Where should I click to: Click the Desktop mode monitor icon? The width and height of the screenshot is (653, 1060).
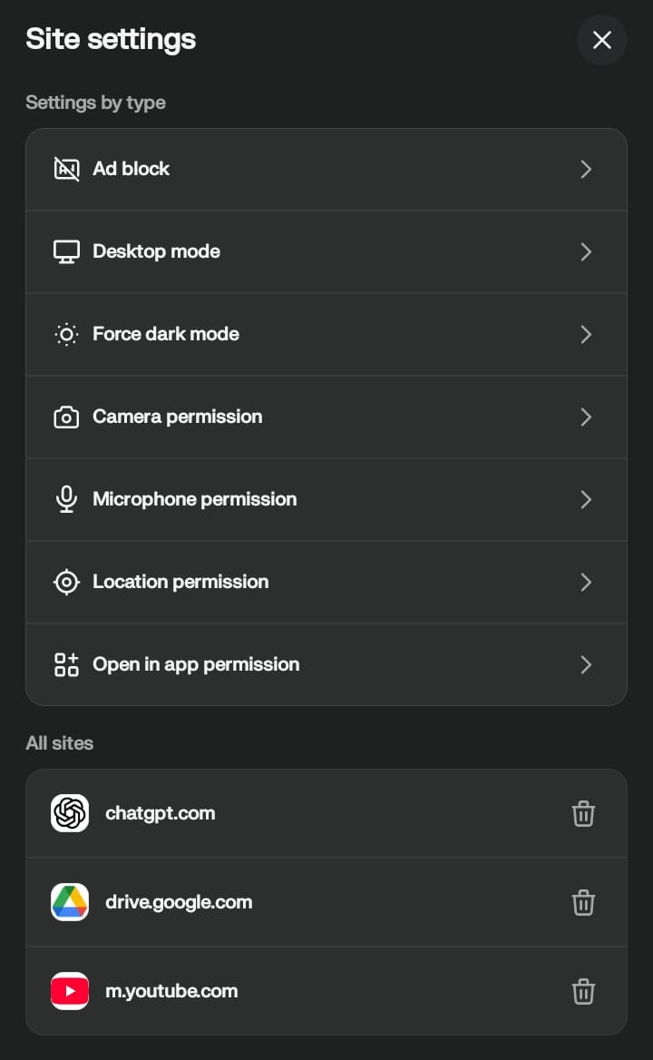(66, 251)
